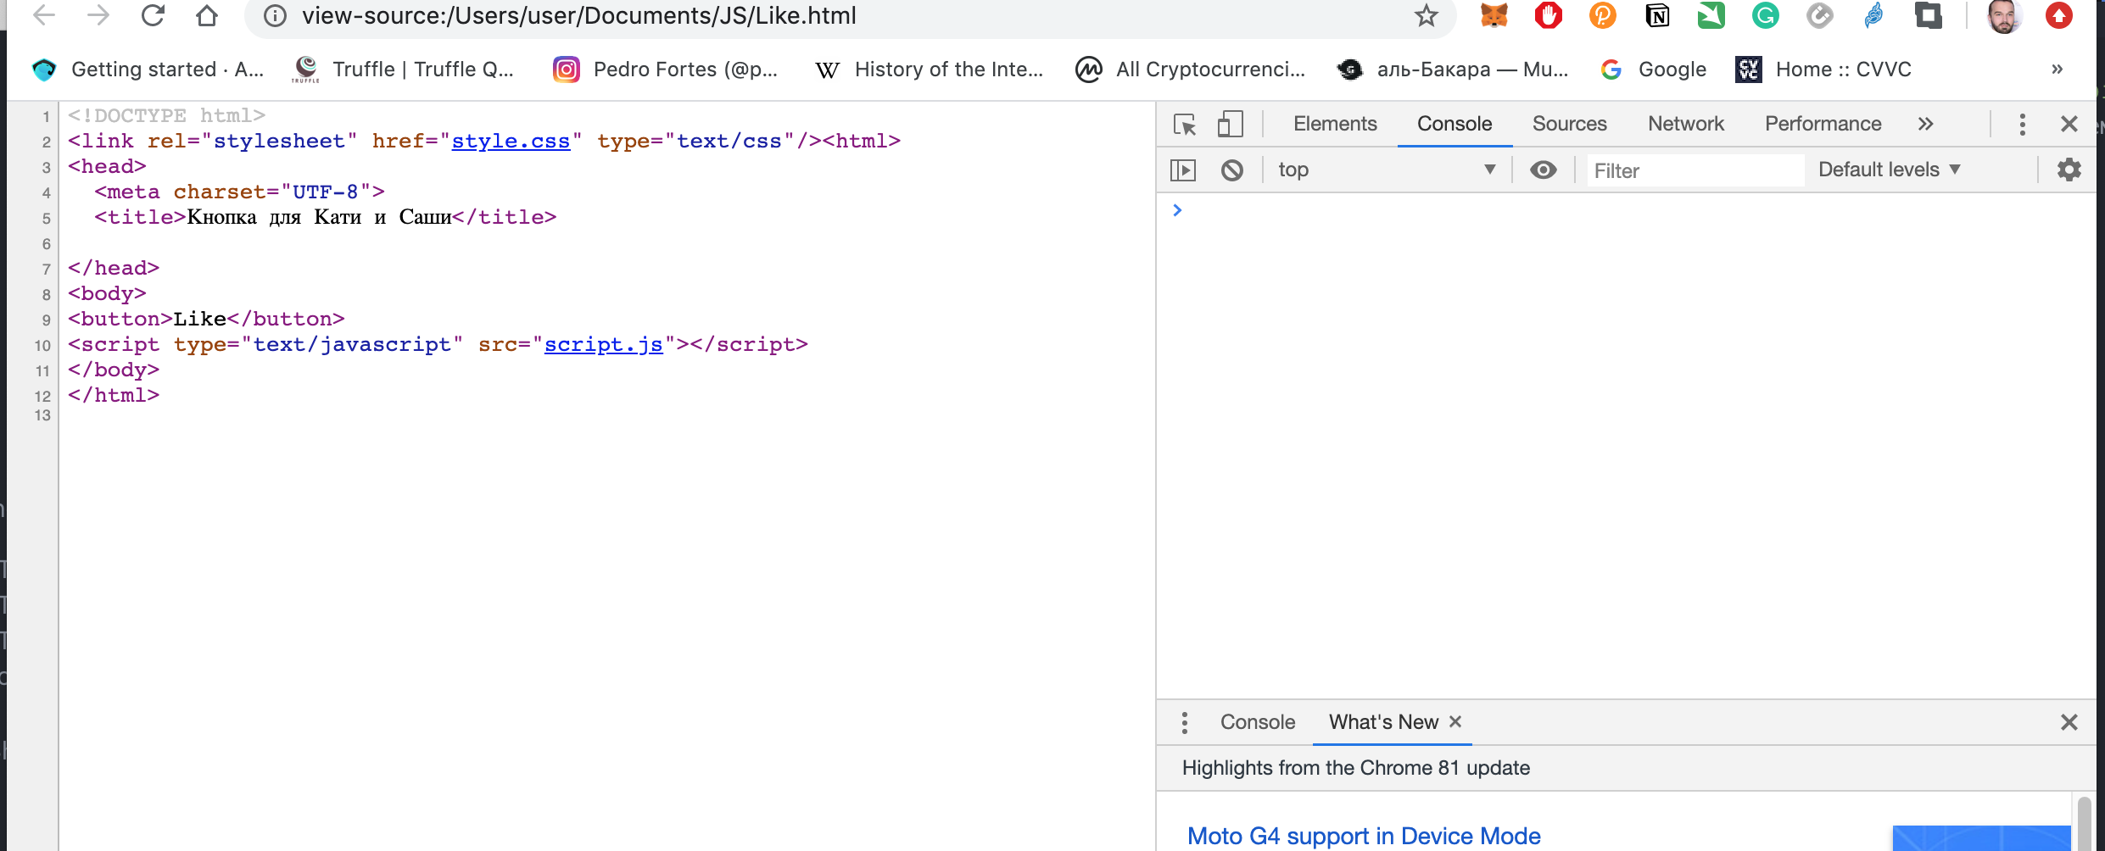Select the Console tab in the DevTools top bar
The width and height of the screenshot is (2105, 851).
1455,124
